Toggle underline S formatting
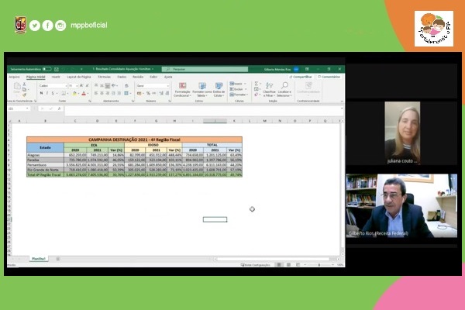 click(53, 93)
